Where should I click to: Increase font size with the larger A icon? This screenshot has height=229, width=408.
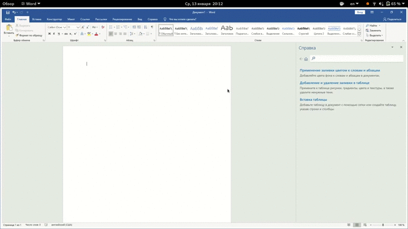coord(83,27)
